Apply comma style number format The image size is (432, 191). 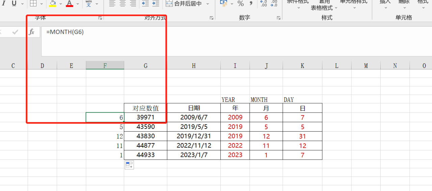coord(251,3)
